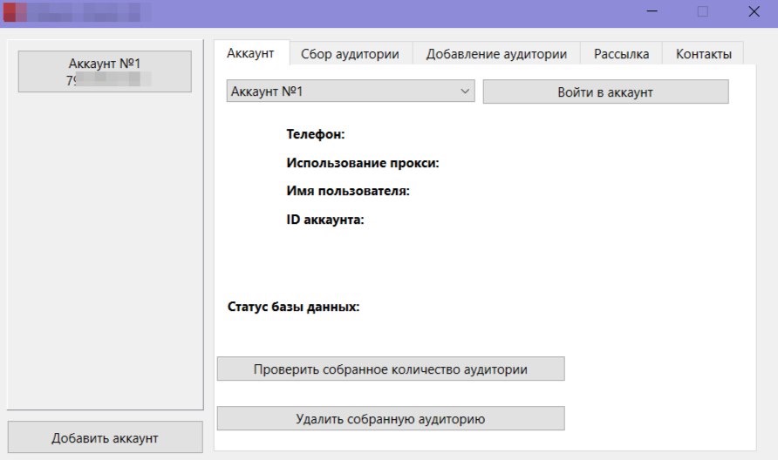Open the Сбор аудитории tab

click(350, 53)
